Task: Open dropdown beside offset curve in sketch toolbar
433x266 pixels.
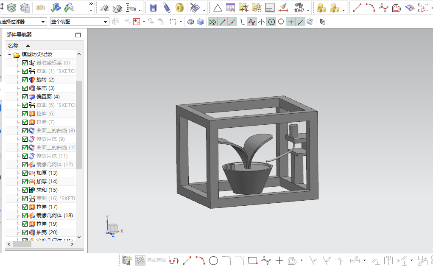Action: pyautogui.click(x=302, y=260)
